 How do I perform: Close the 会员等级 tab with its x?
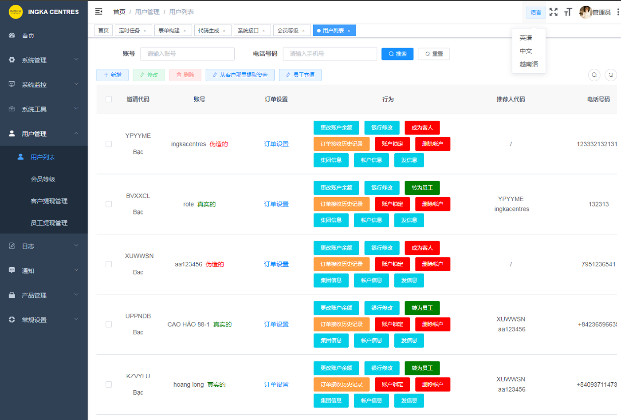(x=303, y=31)
